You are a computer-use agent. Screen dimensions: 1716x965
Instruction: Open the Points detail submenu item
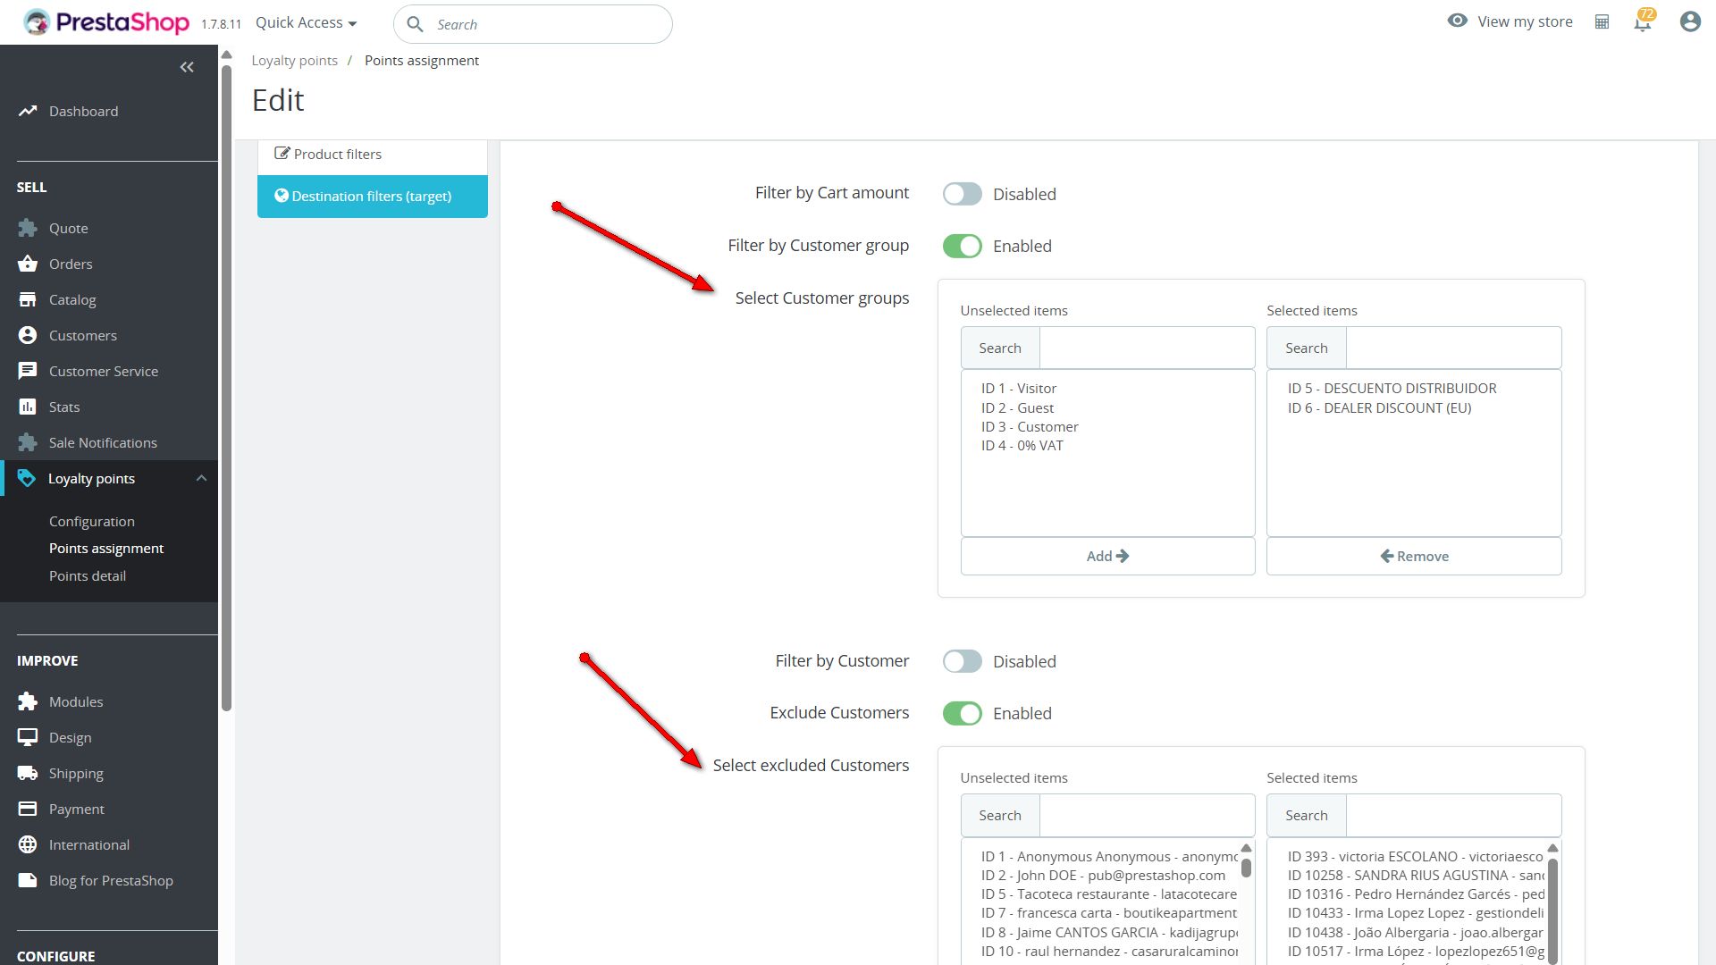(x=88, y=575)
